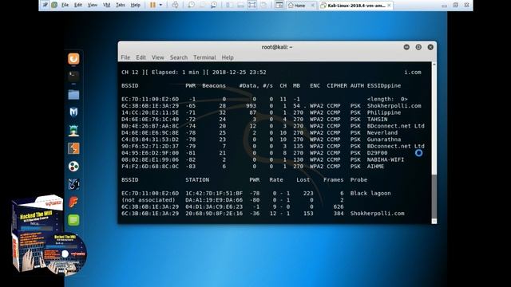511x287 pixels.
Task: Click the ESSID NABIHA-WIFI
Action: click(x=386, y=159)
